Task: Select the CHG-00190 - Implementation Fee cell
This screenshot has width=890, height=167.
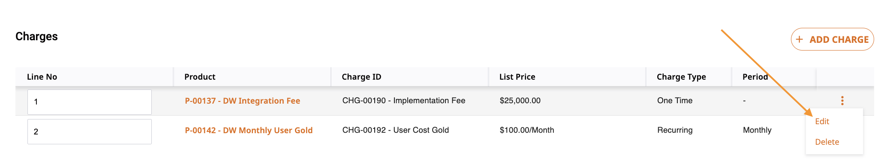Action: pyautogui.click(x=404, y=101)
